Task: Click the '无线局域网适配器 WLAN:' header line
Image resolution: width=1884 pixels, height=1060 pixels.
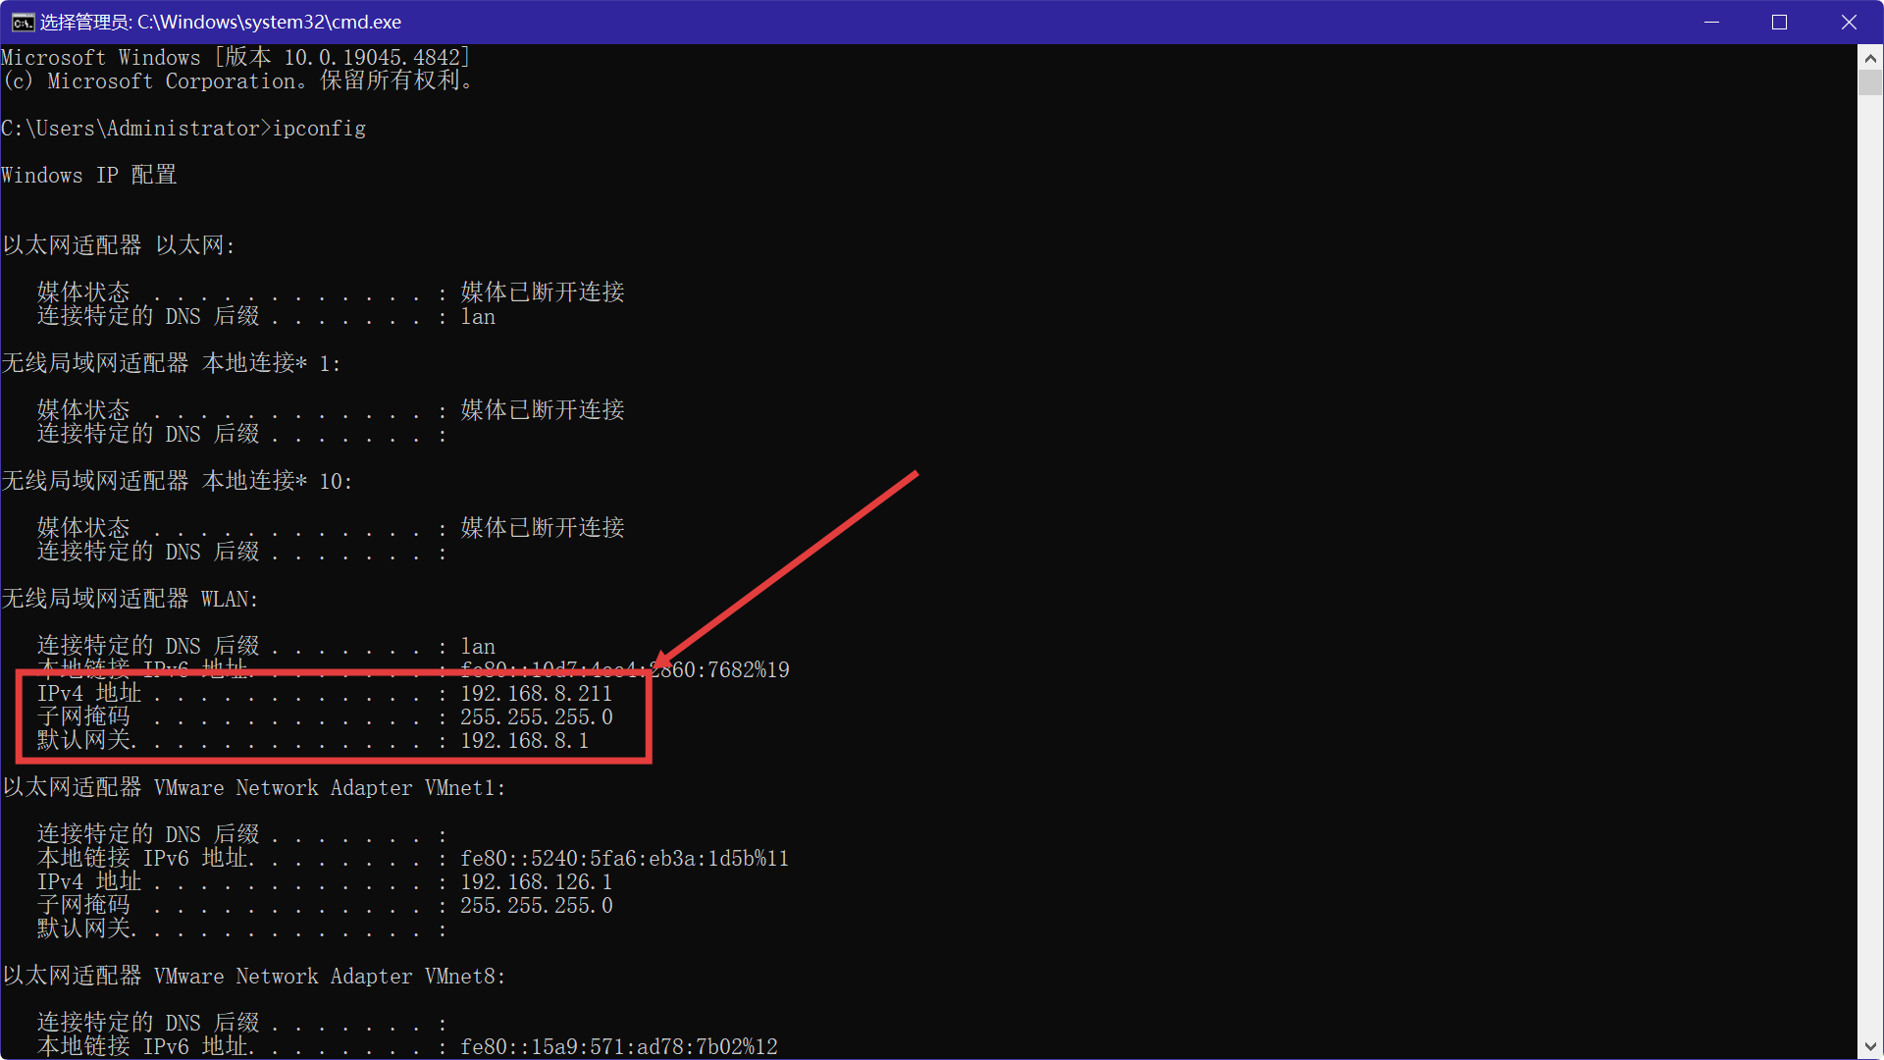Action: coord(131,599)
